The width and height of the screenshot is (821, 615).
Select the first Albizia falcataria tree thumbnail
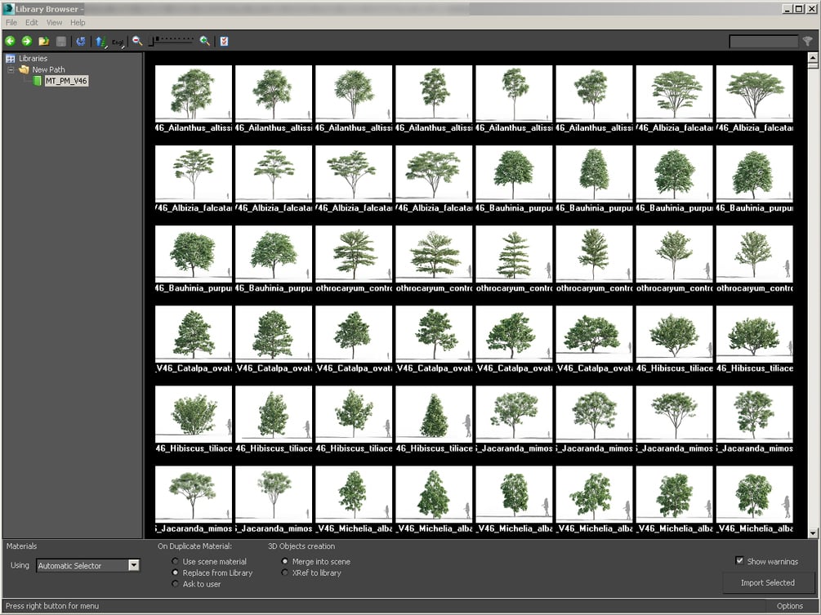pos(675,94)
